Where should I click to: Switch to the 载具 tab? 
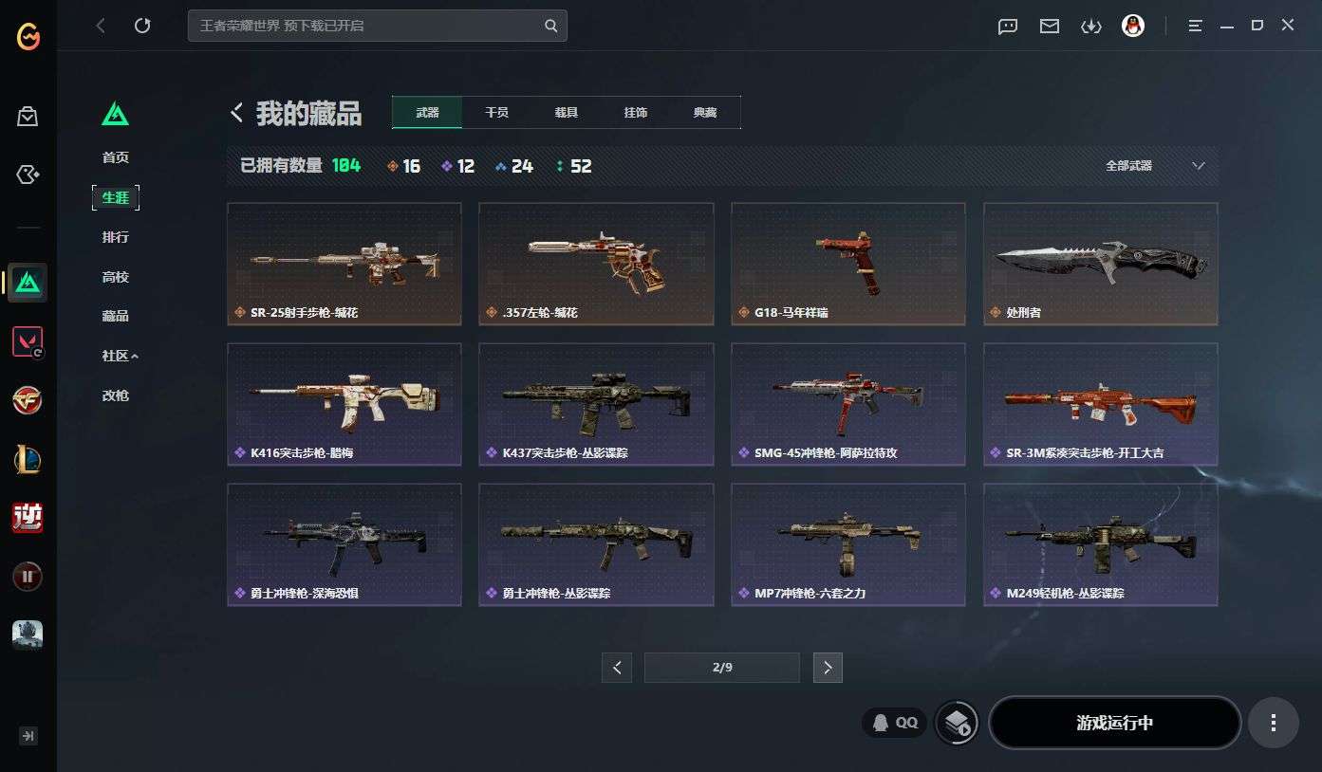[567, 112]
